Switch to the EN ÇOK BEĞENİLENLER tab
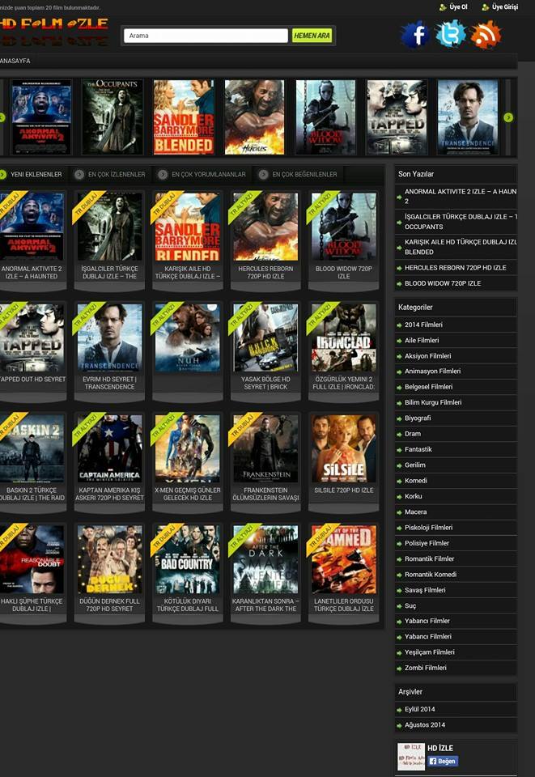 pyautogui.click(x=298, y=175)
